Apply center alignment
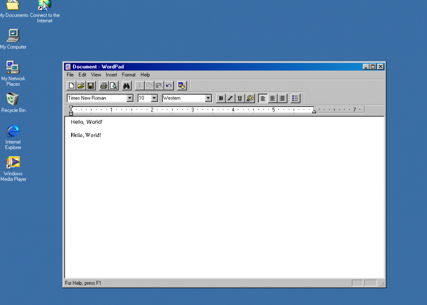 coord(272,98)
